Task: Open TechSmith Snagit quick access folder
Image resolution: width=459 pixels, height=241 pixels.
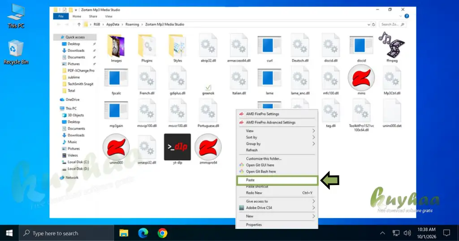Action: (x=81, y=84)
